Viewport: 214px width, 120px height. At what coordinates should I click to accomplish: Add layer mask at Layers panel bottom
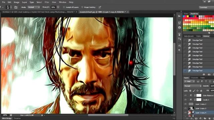pos(196,119)
